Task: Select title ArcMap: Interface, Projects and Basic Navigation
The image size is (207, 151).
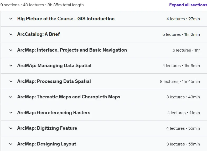Action: pos(72,50)
